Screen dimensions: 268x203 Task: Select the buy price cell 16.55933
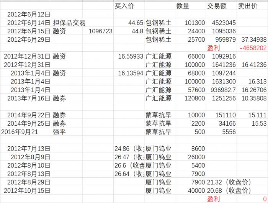(x=129, y=56)
